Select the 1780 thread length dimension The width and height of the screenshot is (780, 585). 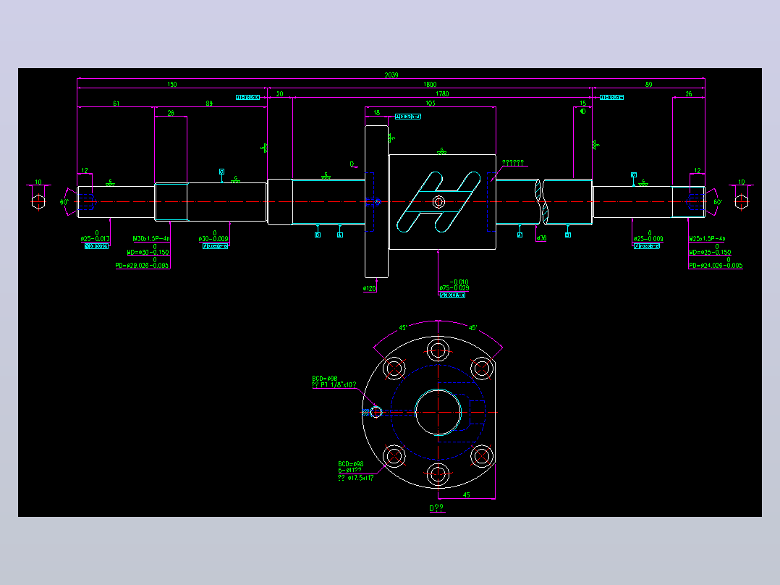pos(442,94)
